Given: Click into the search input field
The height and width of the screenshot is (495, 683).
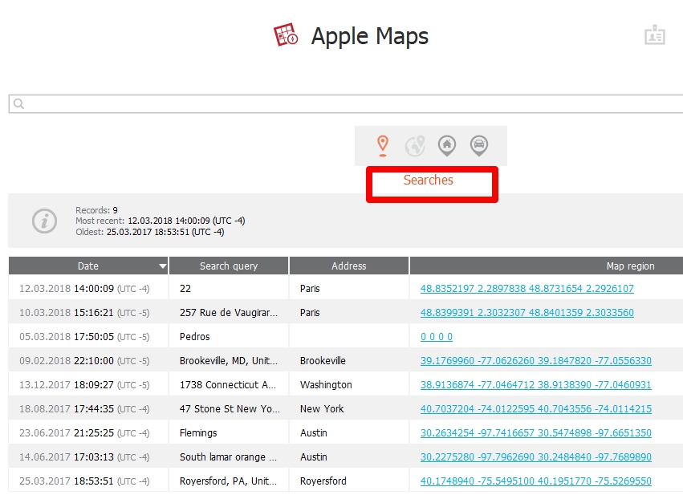Looking at the screenshot, I should [346, 103].
